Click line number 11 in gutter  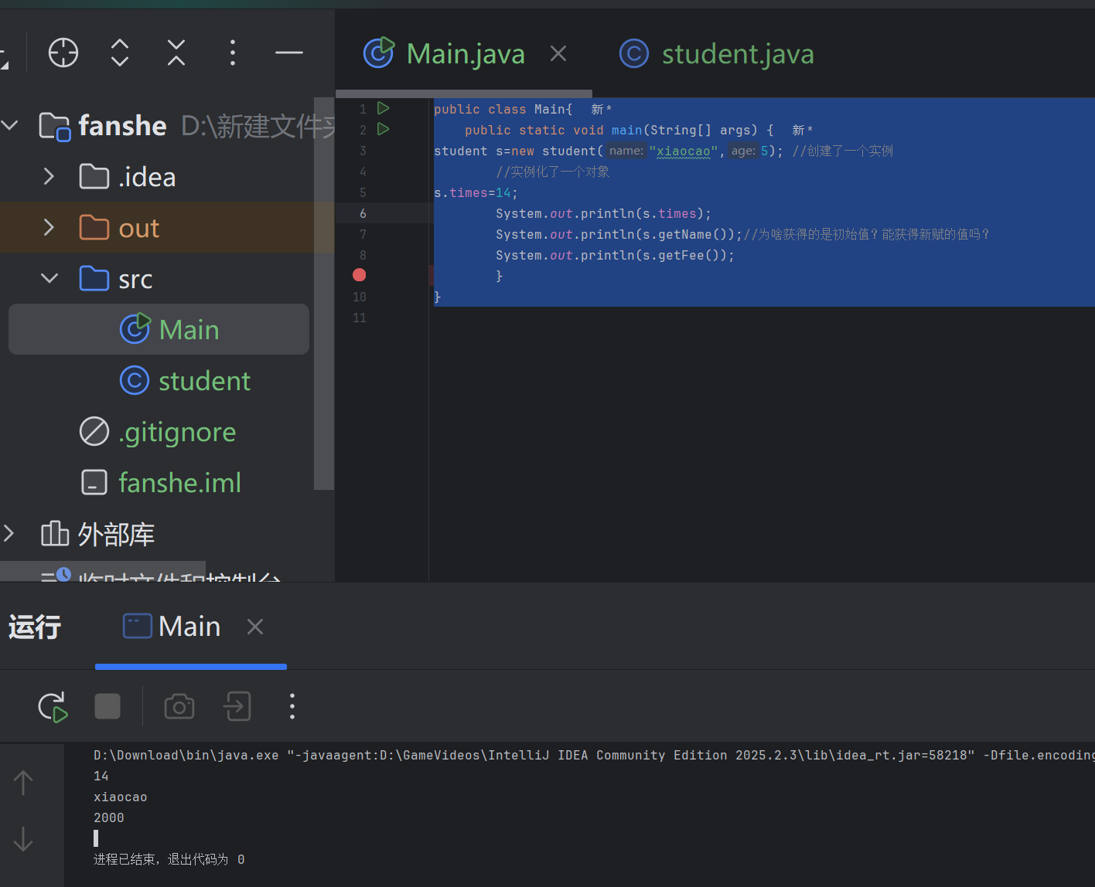tap(360, 318)
